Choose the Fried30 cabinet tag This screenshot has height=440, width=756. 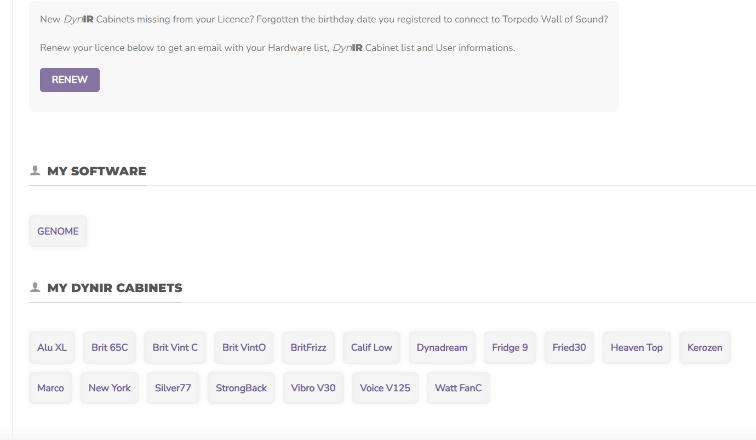tap(569, 347)
